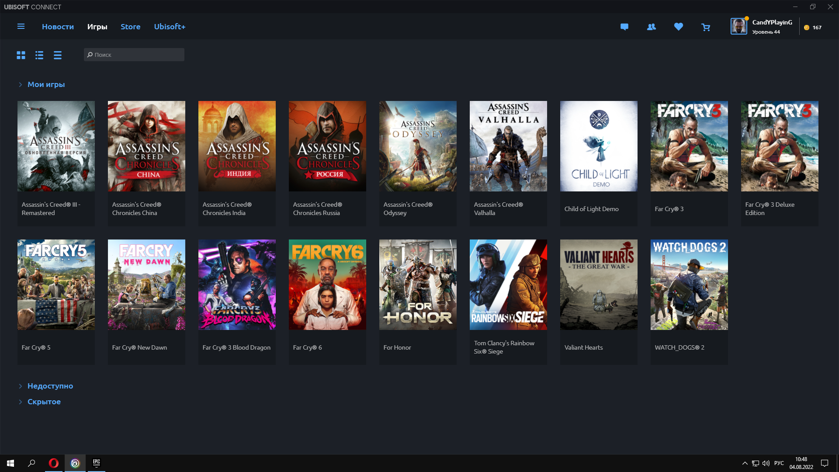
Task: Open the chat messages icon
Action: click(x=624, y=27)
